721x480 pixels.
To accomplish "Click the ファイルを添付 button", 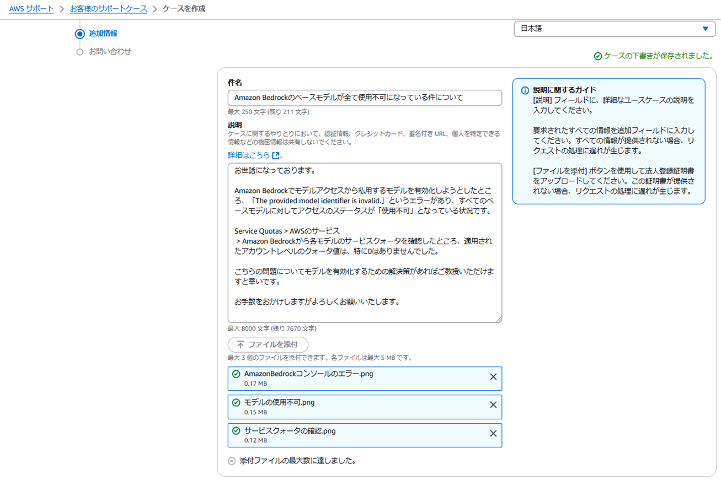I will click(268, 344).
